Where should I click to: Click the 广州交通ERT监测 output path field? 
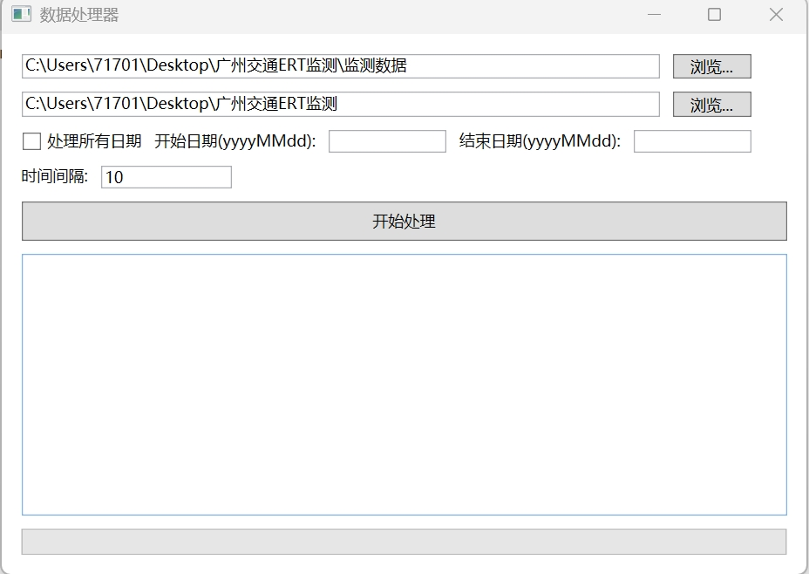(340, 104)
